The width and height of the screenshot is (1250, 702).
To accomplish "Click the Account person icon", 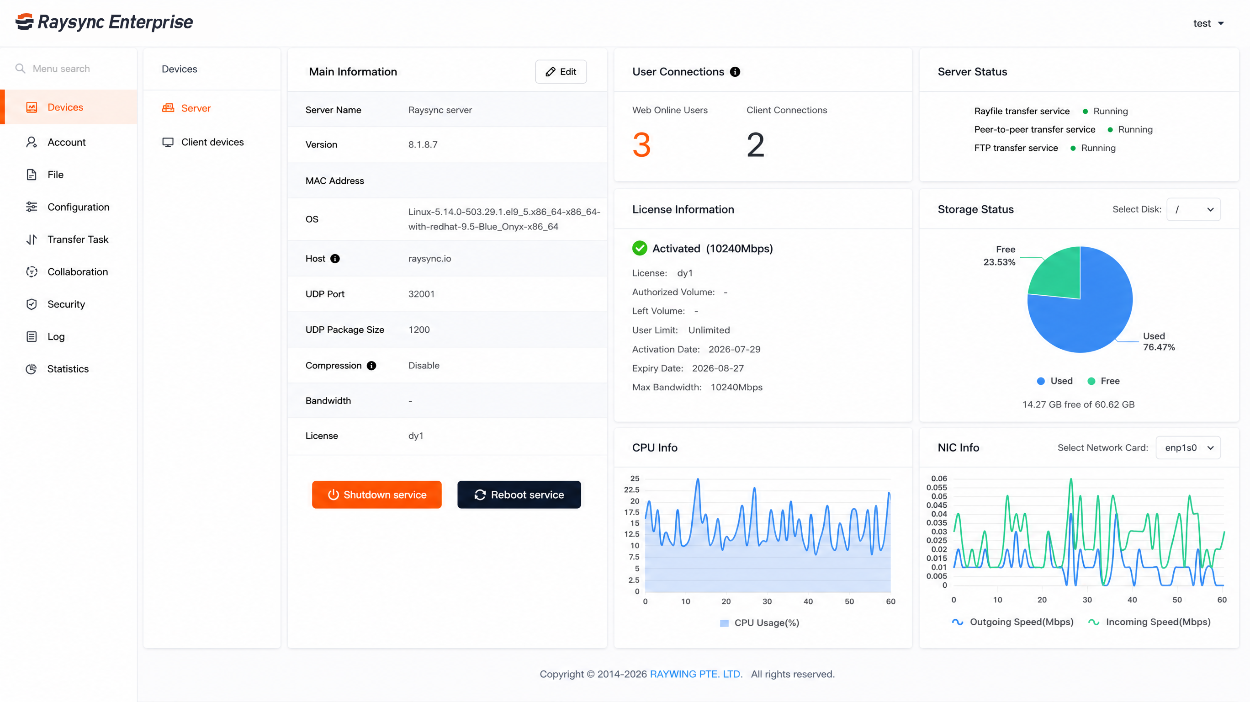I will click(32, 142).
